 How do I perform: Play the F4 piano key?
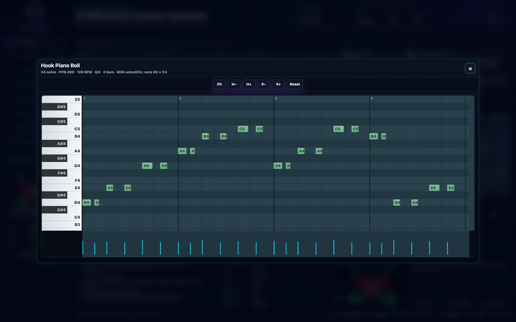(x=62, y=180)
